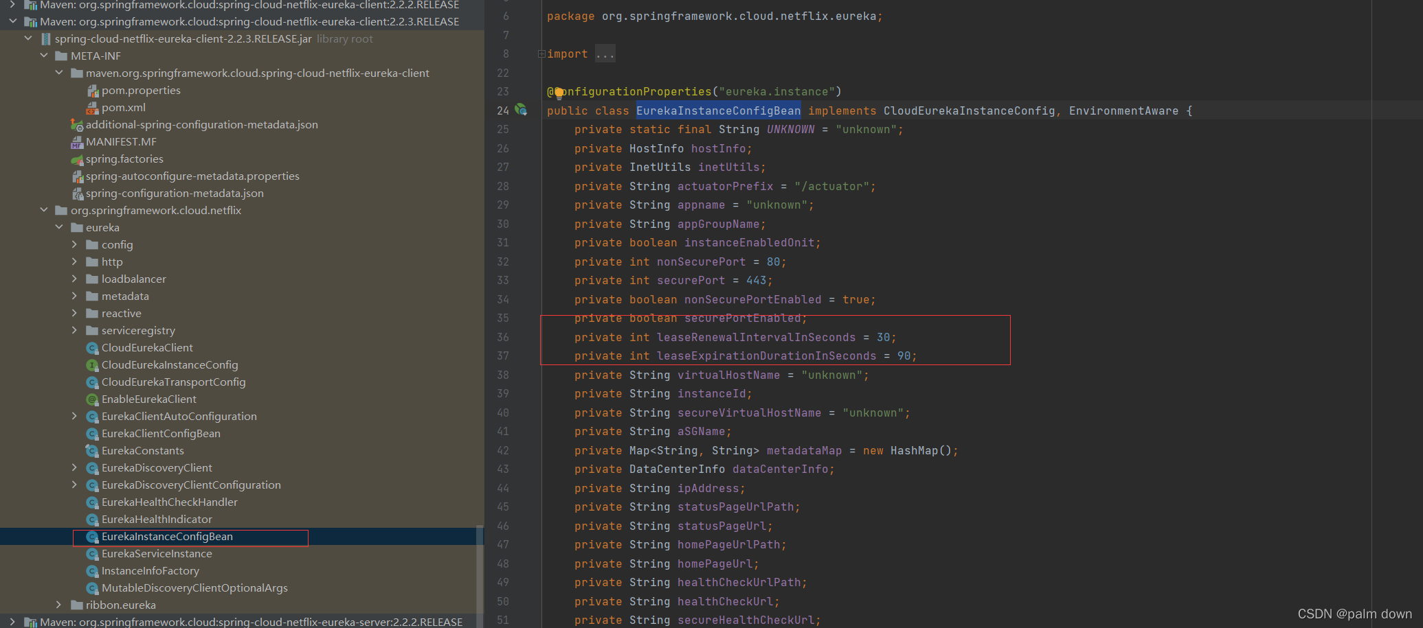
Task: Expand the loadbalancer package folder
Action: [x=74, y=279]
